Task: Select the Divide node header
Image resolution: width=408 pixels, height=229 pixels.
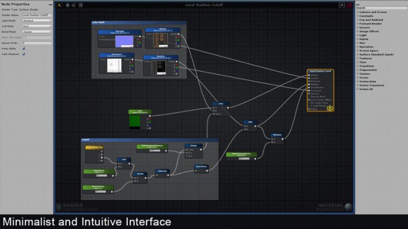Action: click(140, 173)
